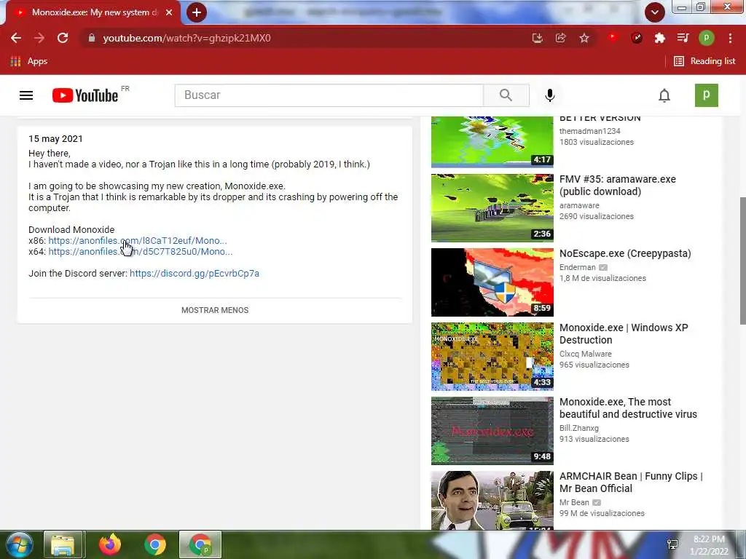746x559 pixels.
Task: Click the date text 15 may 2021
Action: click(x=55, y=139)
